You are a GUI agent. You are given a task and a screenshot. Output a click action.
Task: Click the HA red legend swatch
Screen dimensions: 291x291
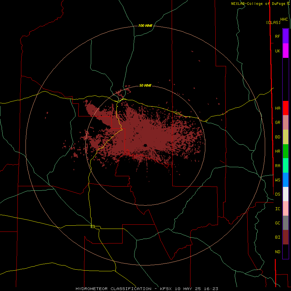point(286,108)
